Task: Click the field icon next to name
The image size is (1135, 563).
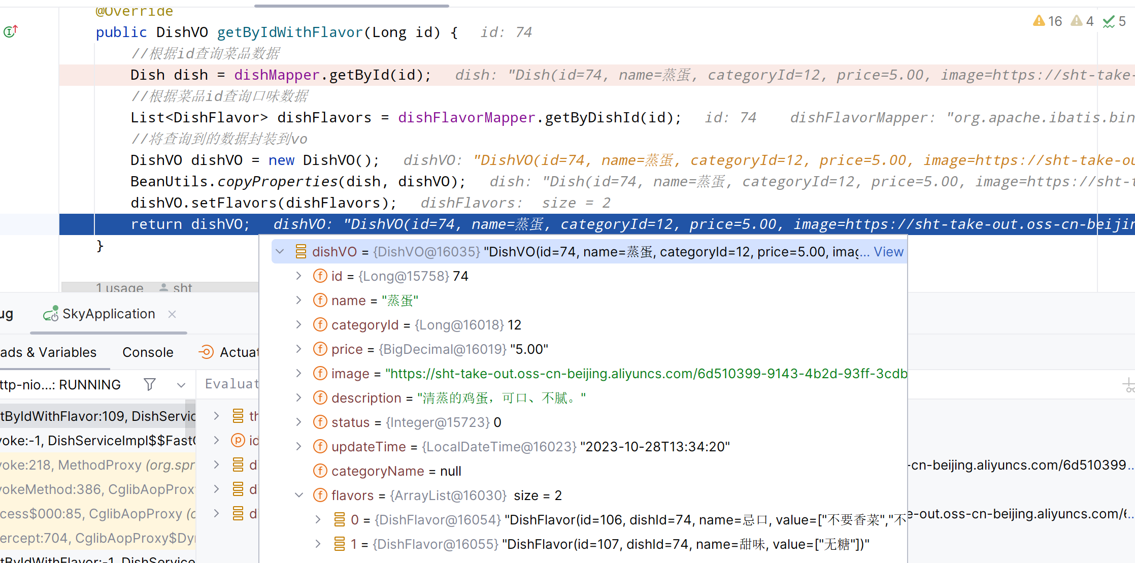Action: [320, 300]
